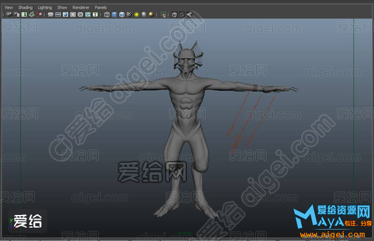Toggle the resolution gate icon

point(65,15)
